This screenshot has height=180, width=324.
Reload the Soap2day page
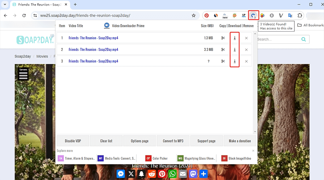coord(24,15)
